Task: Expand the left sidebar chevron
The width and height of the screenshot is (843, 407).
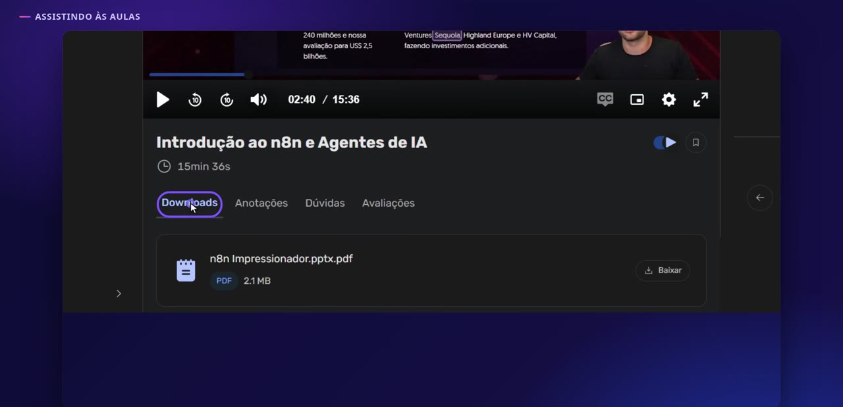Action: (119, 293)
